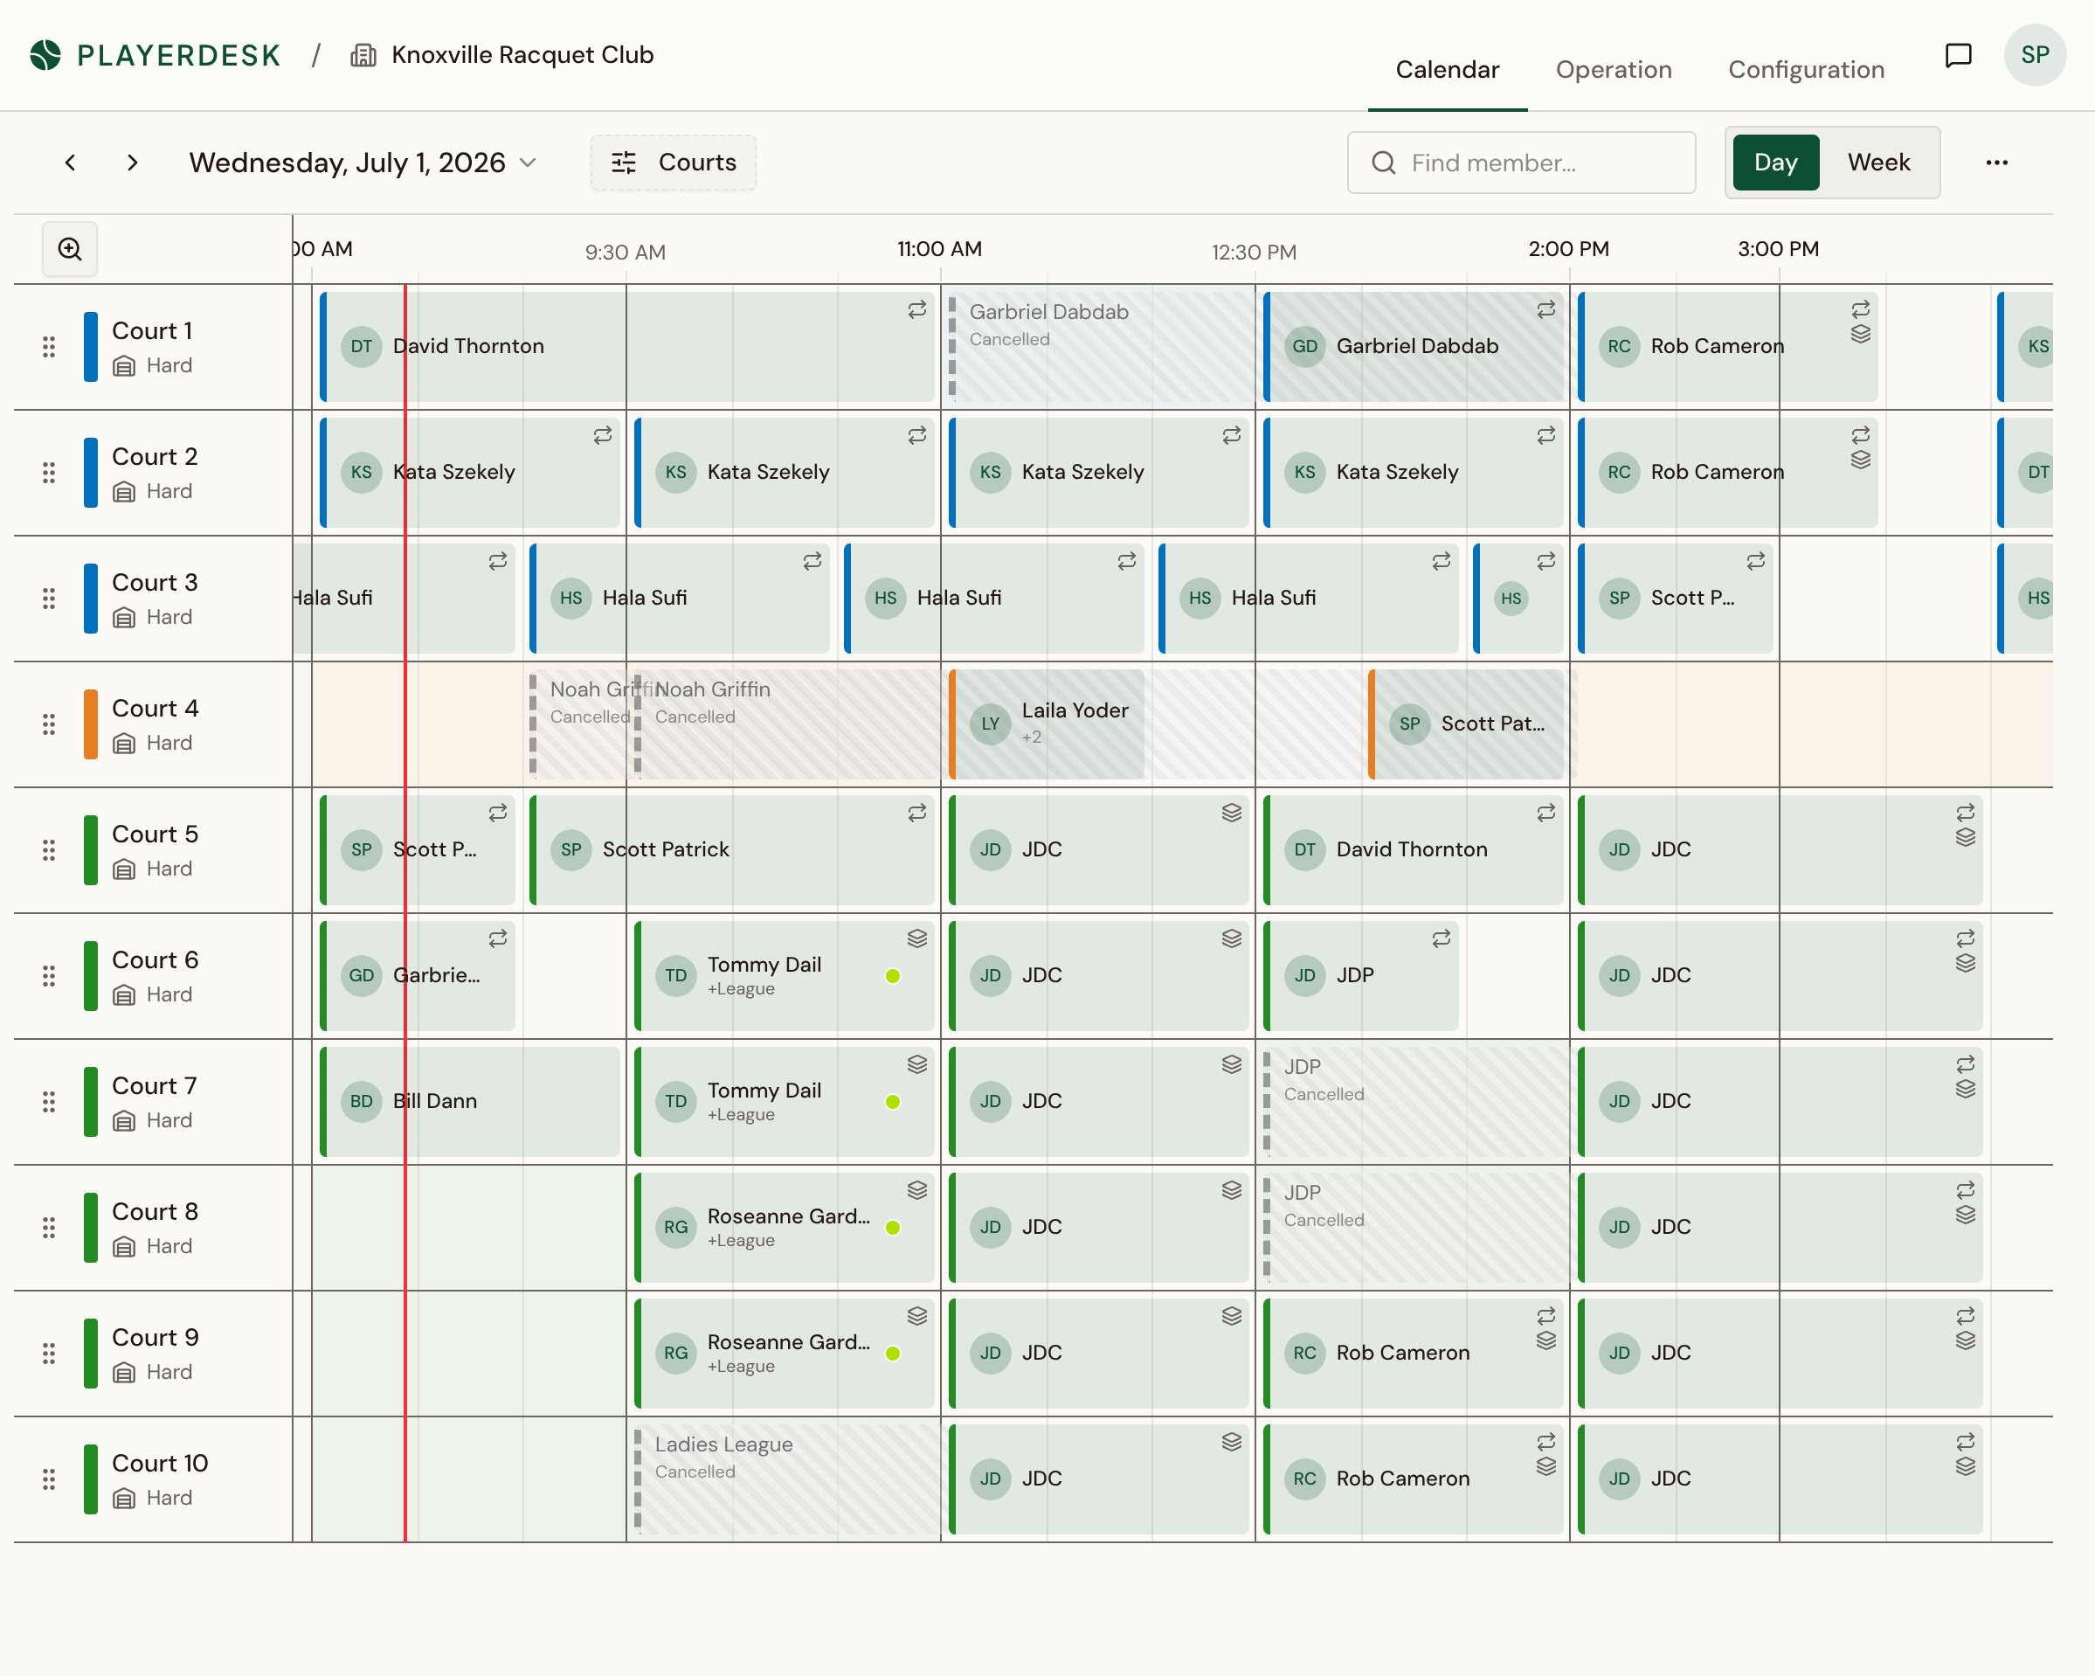Open the 2:00 PM JDC booking on Court 8
This screenshot has height=1676, width=2095.
coord(1780,1228)
